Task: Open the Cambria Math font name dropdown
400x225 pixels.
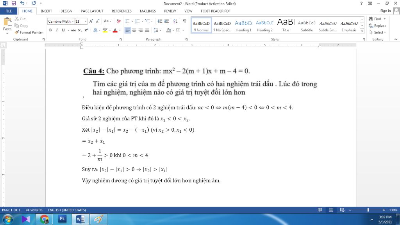Action: pos(73,21)
